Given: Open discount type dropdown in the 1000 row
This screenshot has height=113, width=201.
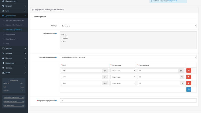Looking at the screenshot, I should pyautogui.click(x=123, y=77).
